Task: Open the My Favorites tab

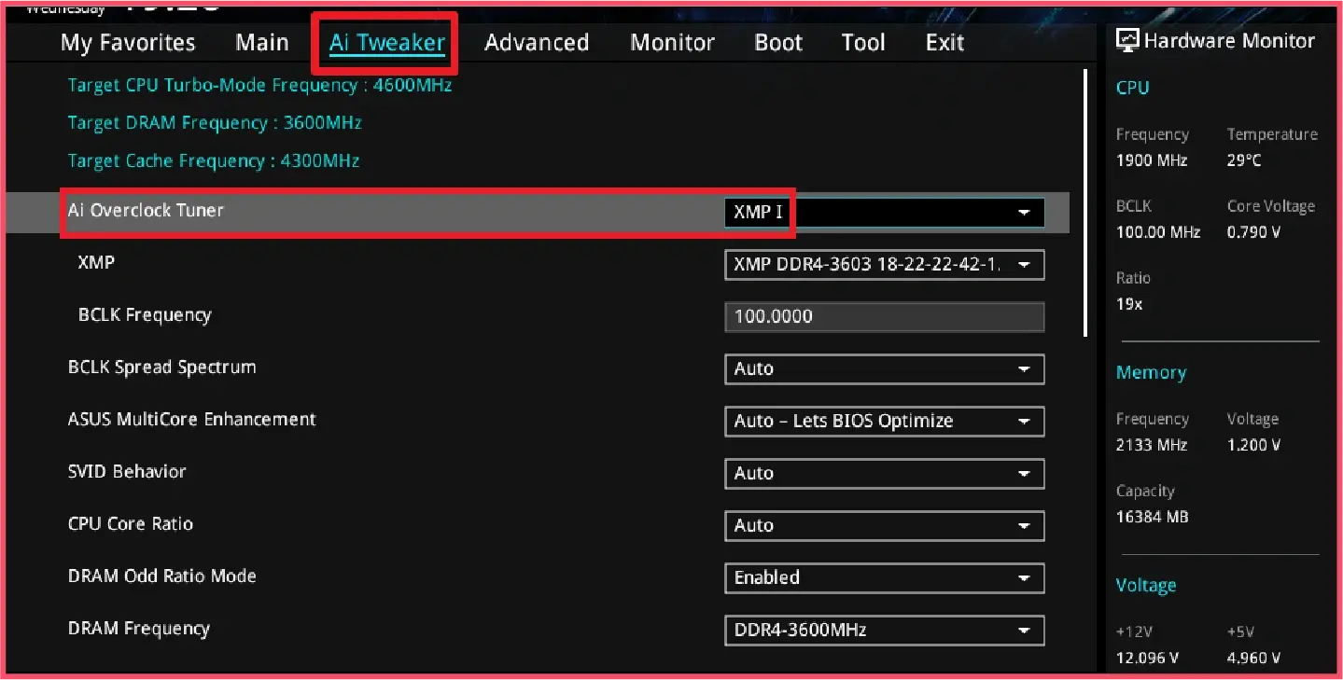Action: 128,43
